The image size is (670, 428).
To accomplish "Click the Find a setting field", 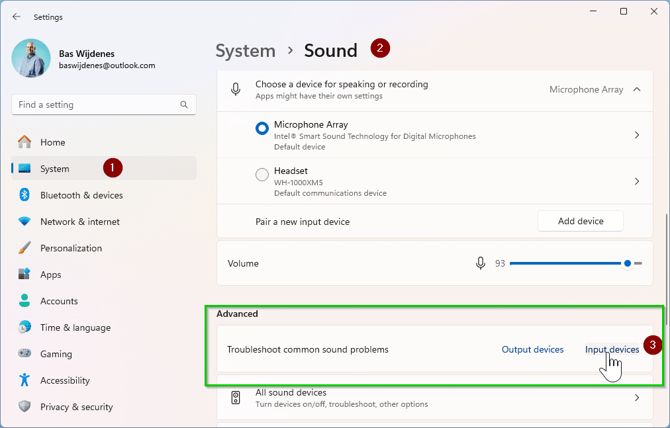I will point(96,105).
